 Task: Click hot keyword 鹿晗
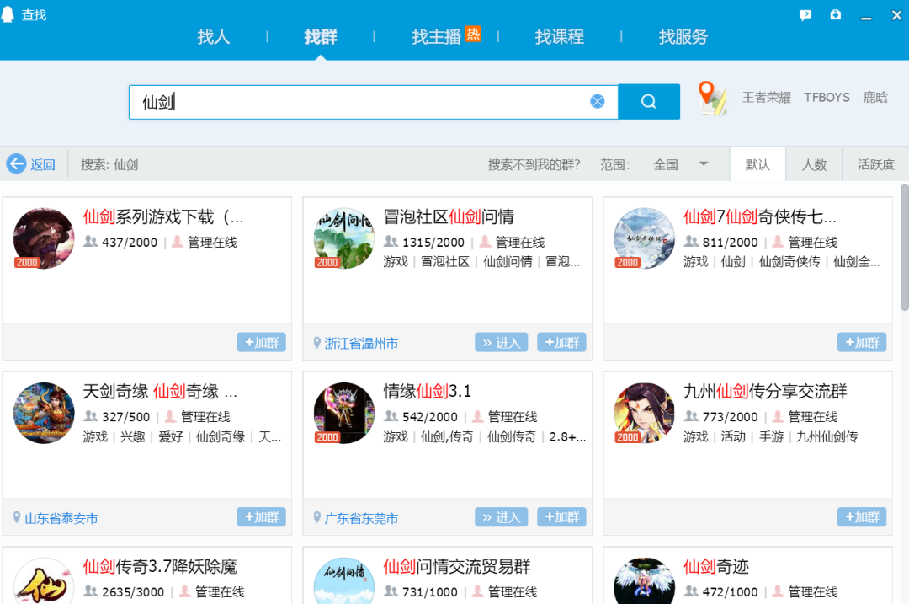click(x=875, y=98)
